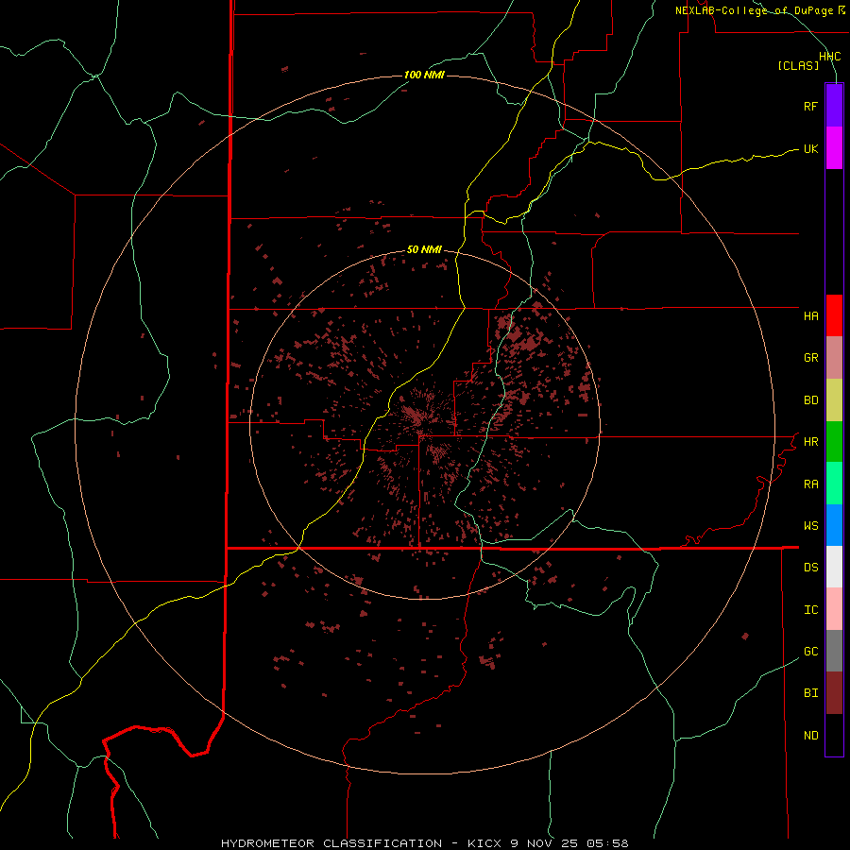
Task: Click the dark red BI swatch
Action: 834,693
